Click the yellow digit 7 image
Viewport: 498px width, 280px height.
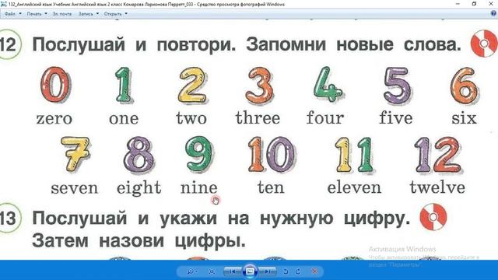tap(75, 154)
